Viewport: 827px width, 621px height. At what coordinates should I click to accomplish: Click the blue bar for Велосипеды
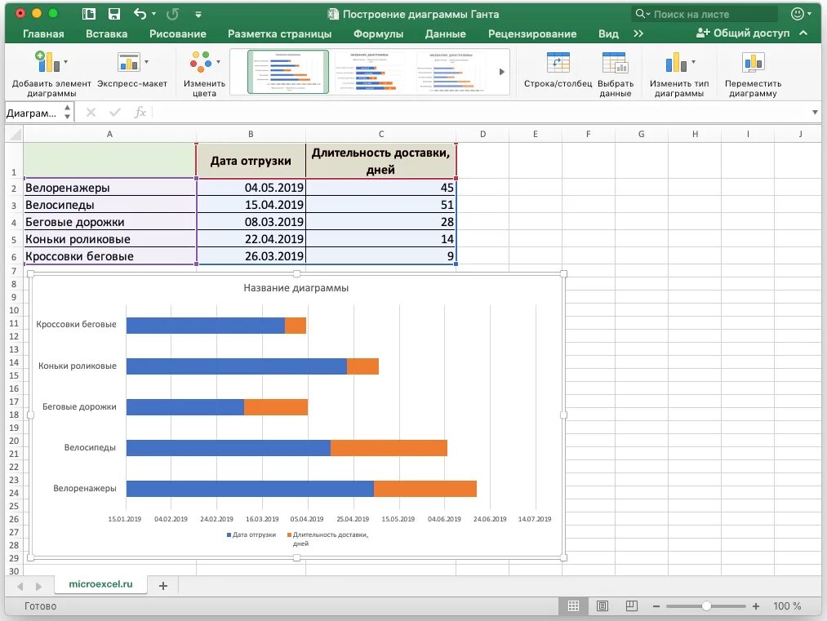point(229,447)
